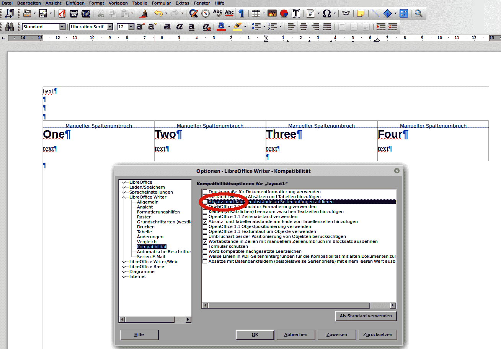Toggle formatting marks with the pilcrow icon

coord(241,13)
